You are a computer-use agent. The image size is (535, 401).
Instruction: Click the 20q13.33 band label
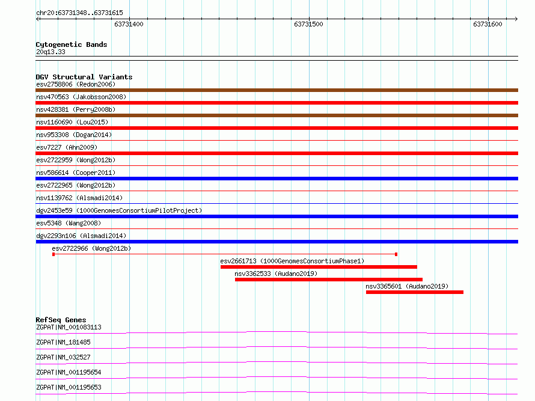[50, 52]
